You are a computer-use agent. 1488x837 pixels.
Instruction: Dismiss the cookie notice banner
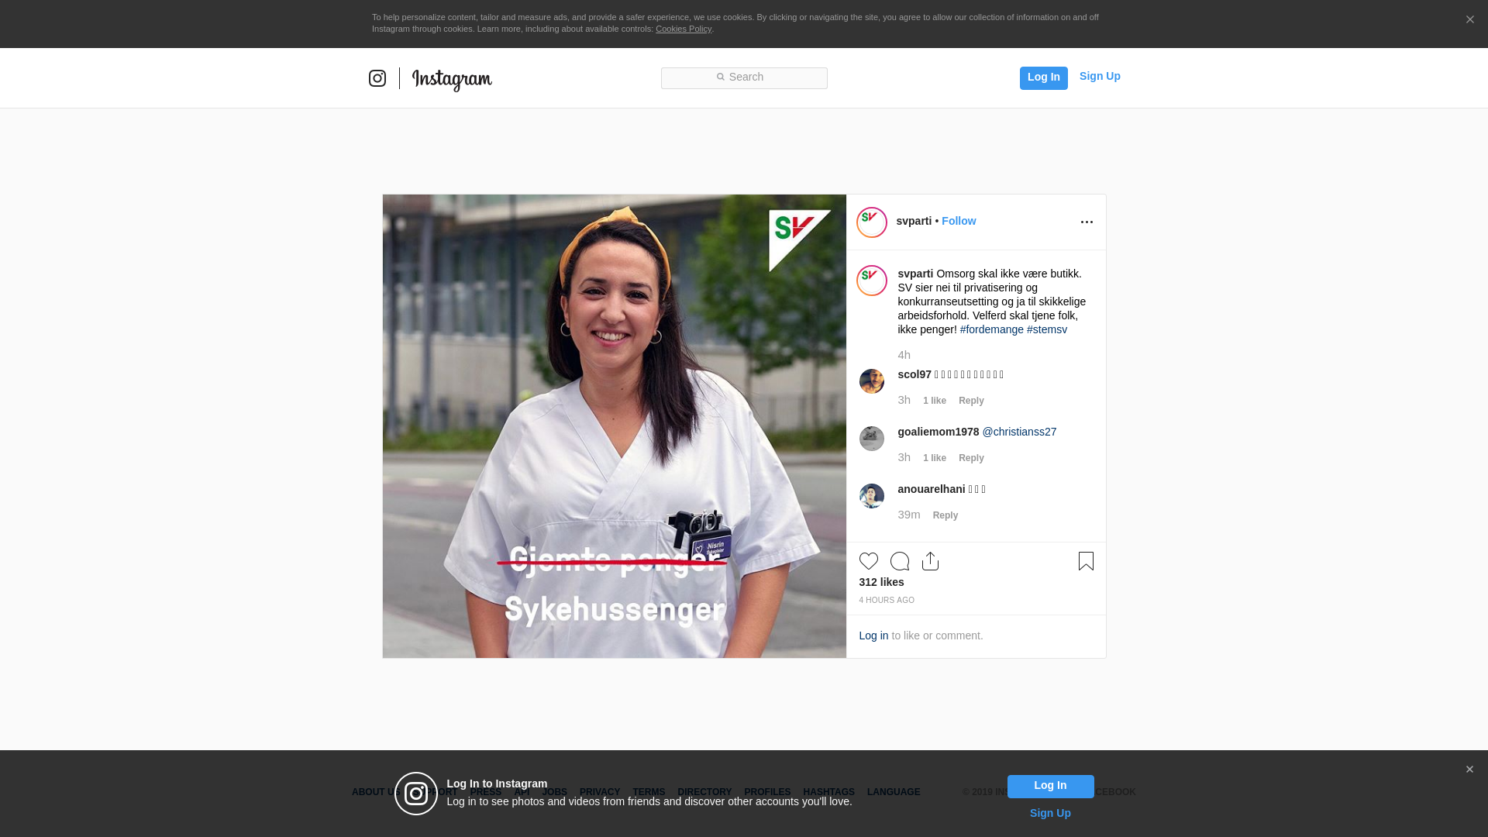pyautogui.click(x=1469, y=20)
